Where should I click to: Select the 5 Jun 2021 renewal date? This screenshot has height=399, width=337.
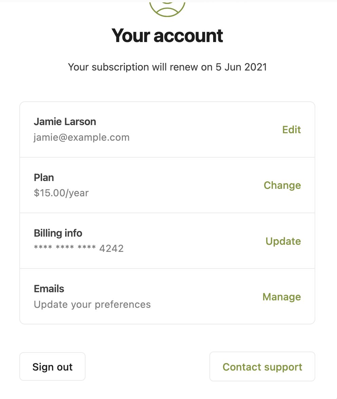coord(241,67)
